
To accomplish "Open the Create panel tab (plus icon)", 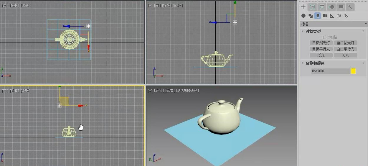I will coord(303,7).
